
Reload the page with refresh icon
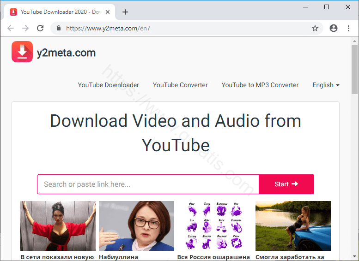point(40,28)
